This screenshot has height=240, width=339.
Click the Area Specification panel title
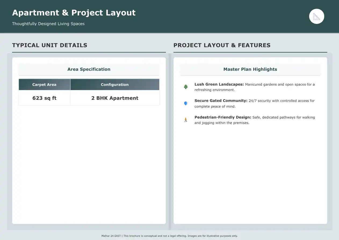pos(89,69)
